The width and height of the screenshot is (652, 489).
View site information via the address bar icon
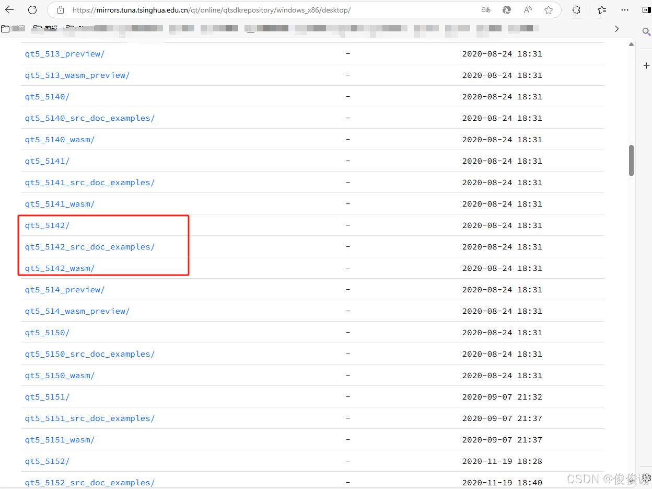tap(60, 9)
